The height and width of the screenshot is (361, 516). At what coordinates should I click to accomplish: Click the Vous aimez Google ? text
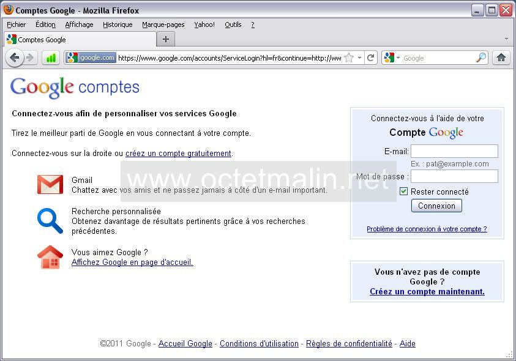pyautogui.click(x=110, y=253)
